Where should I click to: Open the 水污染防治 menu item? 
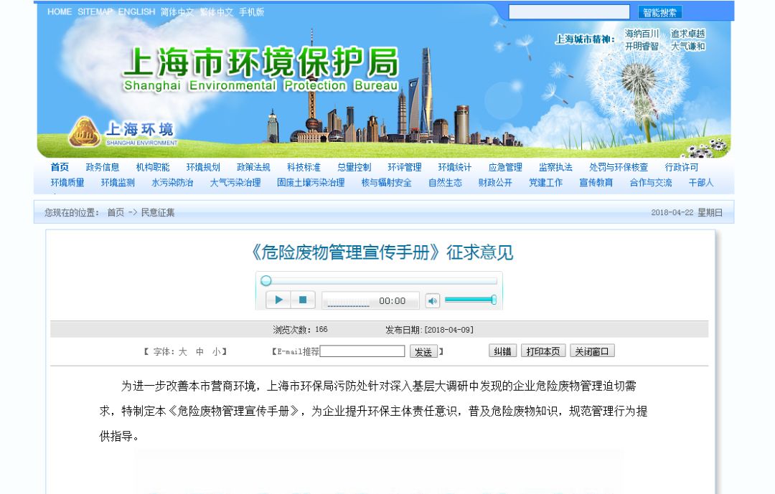[x=172, y=182]
